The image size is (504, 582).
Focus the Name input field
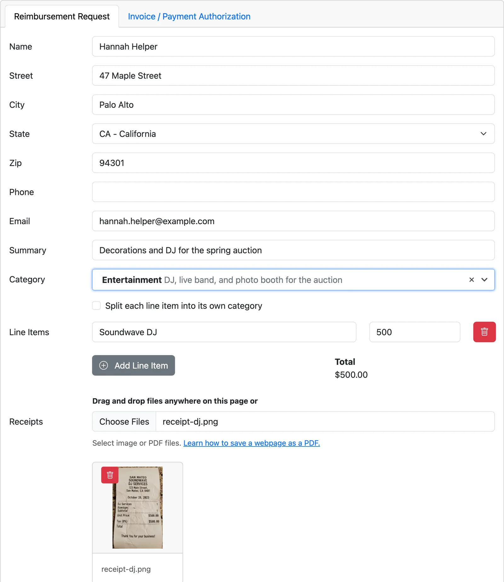(293, 46)
